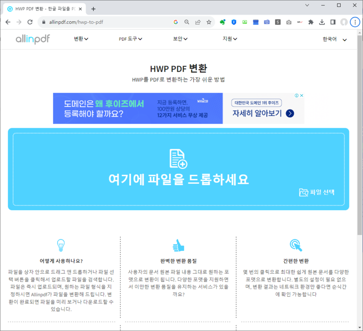Click the share icon in the address bar
This screenshot has height=331, width=363.
tap(197, 22)
